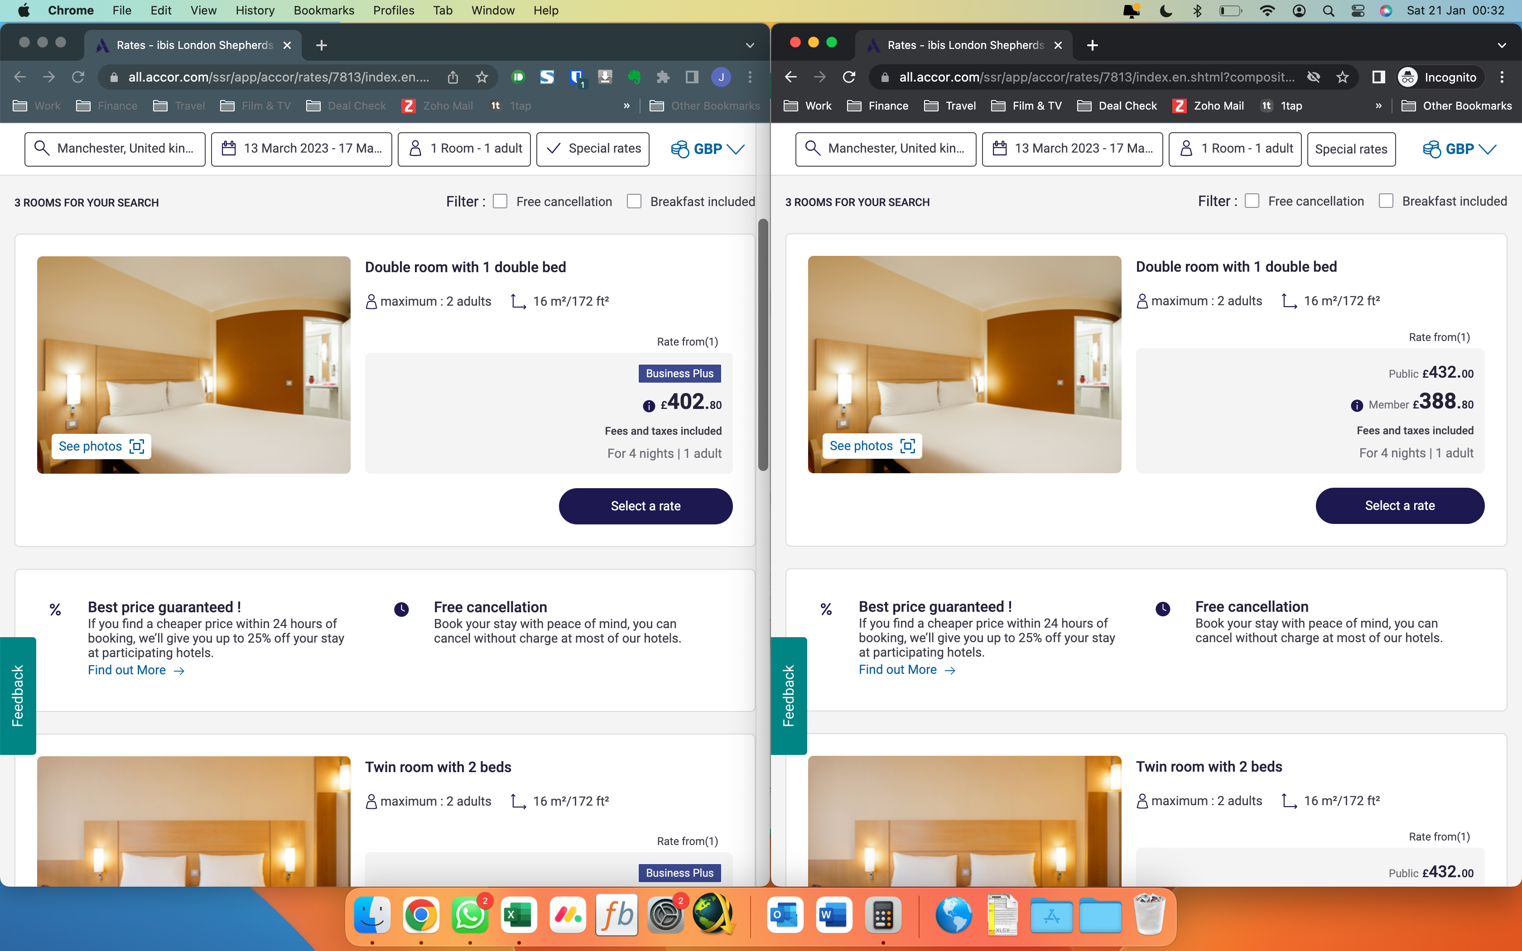Image resolution: width=1522 pixels, height=951 pixels.
Task: Expand GBP currency dropdown in left window
Action: [x=708, y=149]
